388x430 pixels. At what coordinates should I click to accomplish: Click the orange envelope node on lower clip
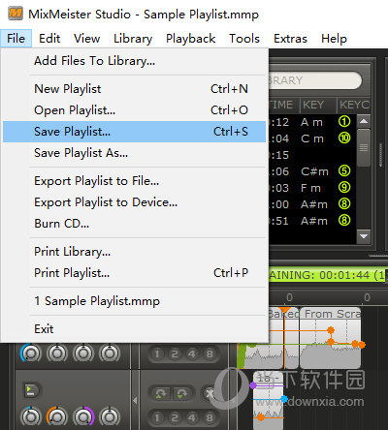pos(261,417)
